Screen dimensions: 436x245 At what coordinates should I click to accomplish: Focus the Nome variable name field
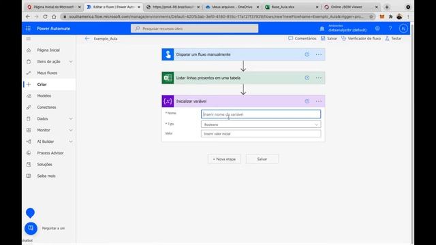point(261,114)
